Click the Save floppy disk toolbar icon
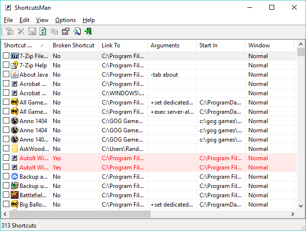Screen dimensions: 306x231 coord(32,31)
